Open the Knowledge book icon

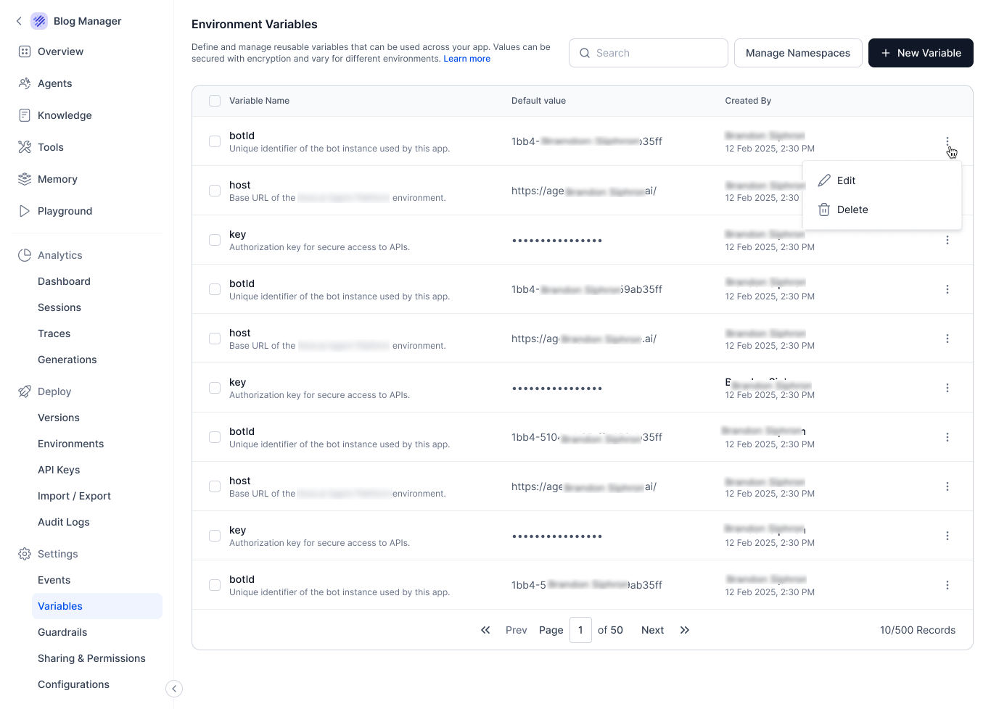[x=25, y=115]
